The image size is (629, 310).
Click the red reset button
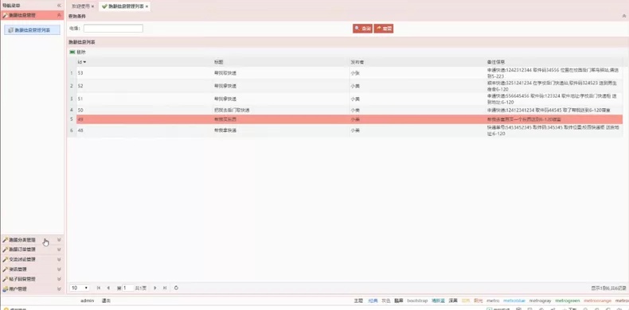coord(384,29)
